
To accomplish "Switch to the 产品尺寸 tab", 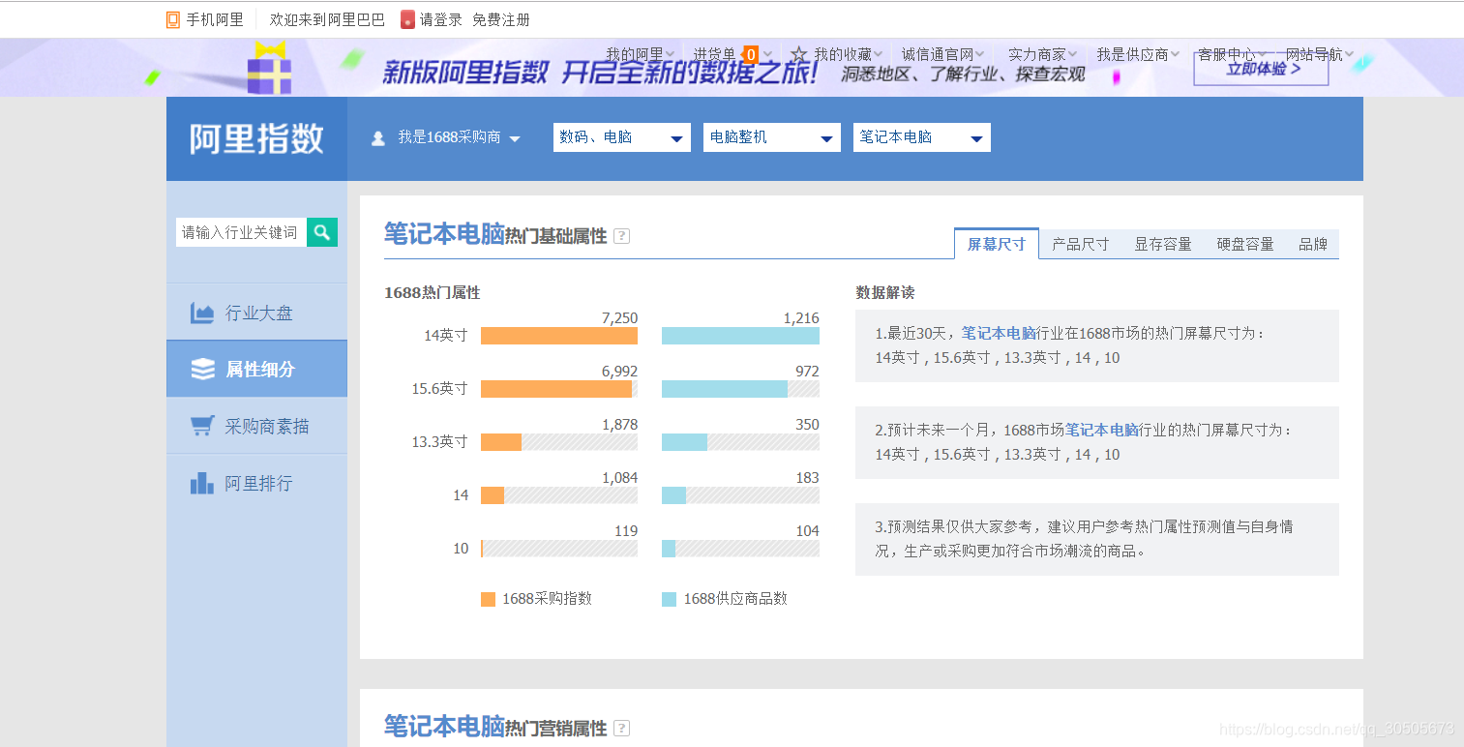I will coord(1081,244).
